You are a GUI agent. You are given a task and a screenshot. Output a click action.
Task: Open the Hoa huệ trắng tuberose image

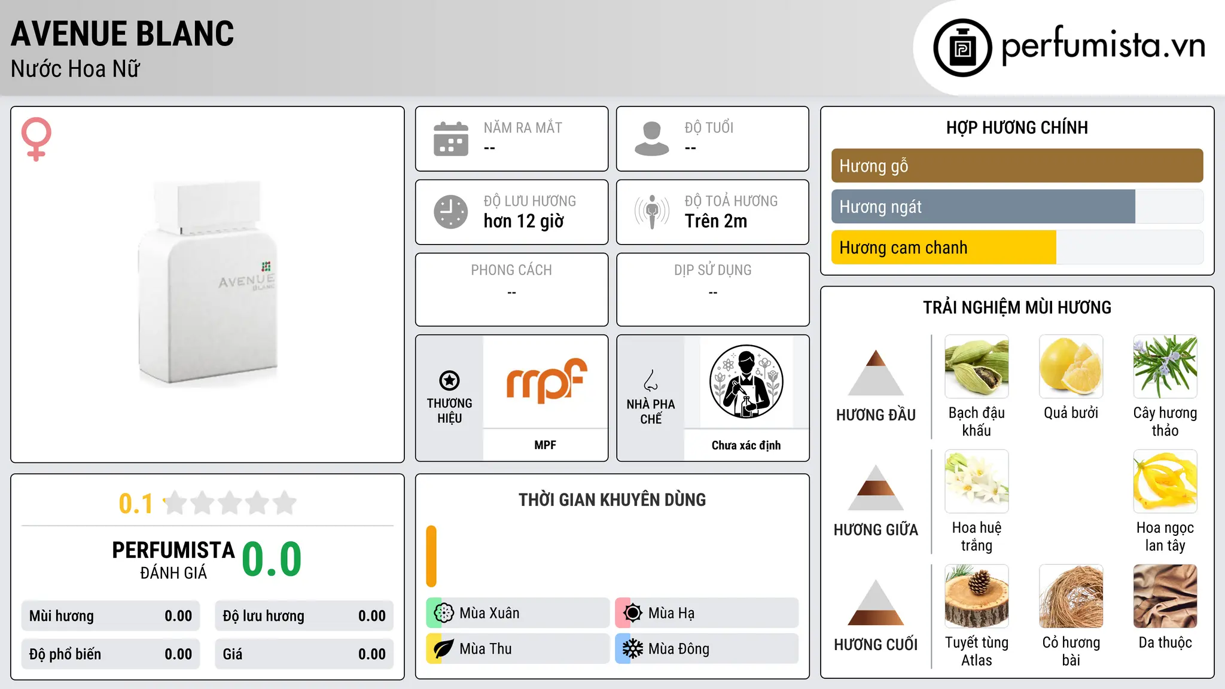977,481
